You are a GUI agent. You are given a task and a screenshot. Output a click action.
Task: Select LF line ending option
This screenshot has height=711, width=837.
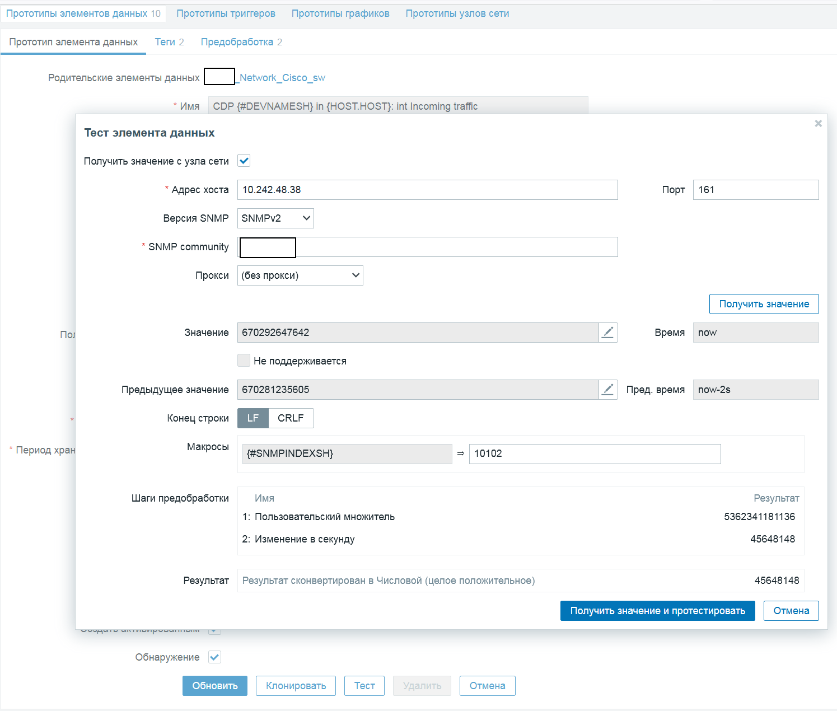coord(253,418)
